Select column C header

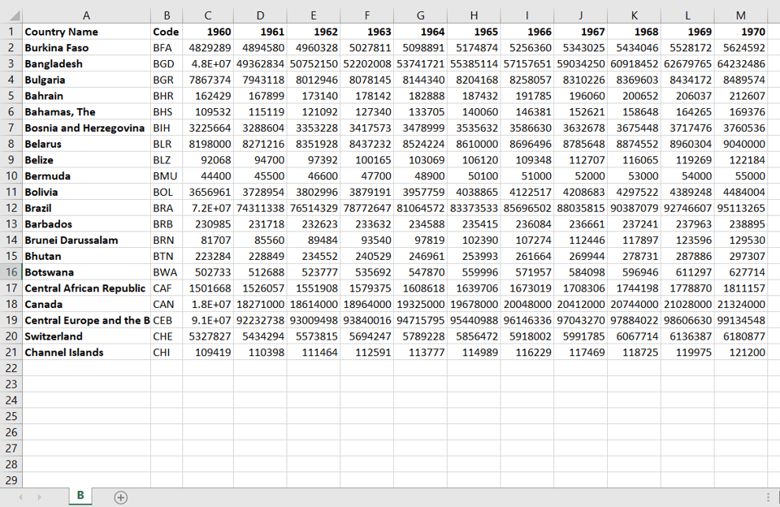(x=208, y=15)
